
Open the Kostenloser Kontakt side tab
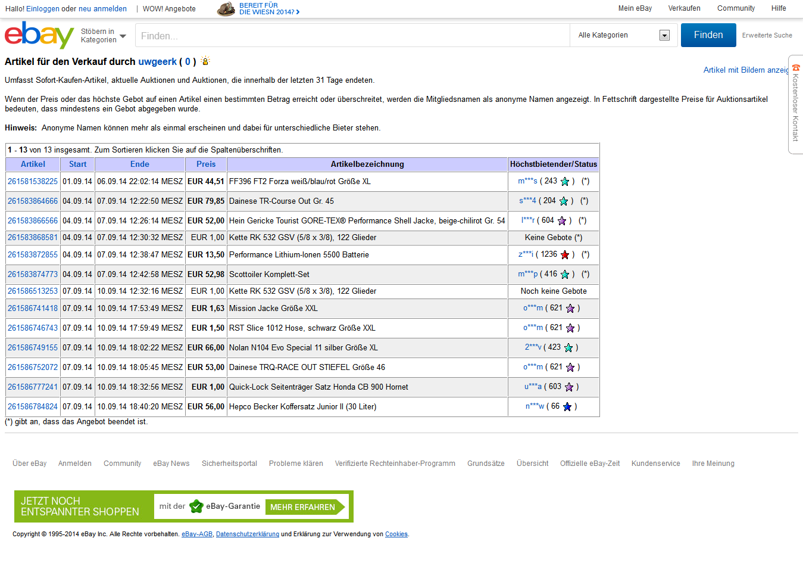coord(795,104)
